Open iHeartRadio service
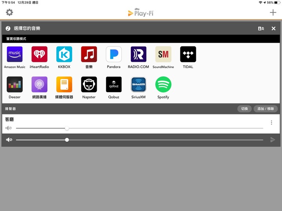Viewport: 282px width, 211px height. point(40,54)
